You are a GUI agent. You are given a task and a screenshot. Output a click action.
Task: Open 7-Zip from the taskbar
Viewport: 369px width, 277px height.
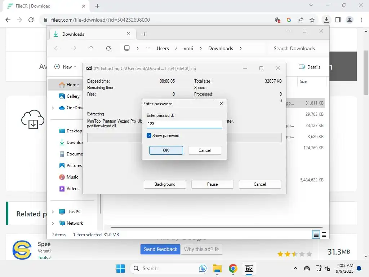pos(249,268)
